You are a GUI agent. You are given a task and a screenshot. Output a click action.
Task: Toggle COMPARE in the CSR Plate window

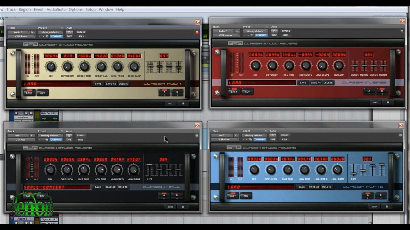point(259,139)
